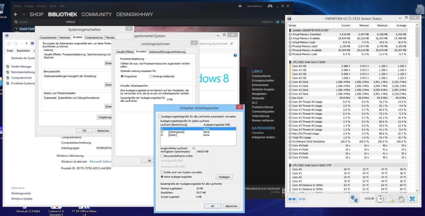Image resolution: width=425 pixels, height=216 pixels.
Task: Click OK in Virtueller Arbeitsspeicher dialog
Action: point(212,206)
